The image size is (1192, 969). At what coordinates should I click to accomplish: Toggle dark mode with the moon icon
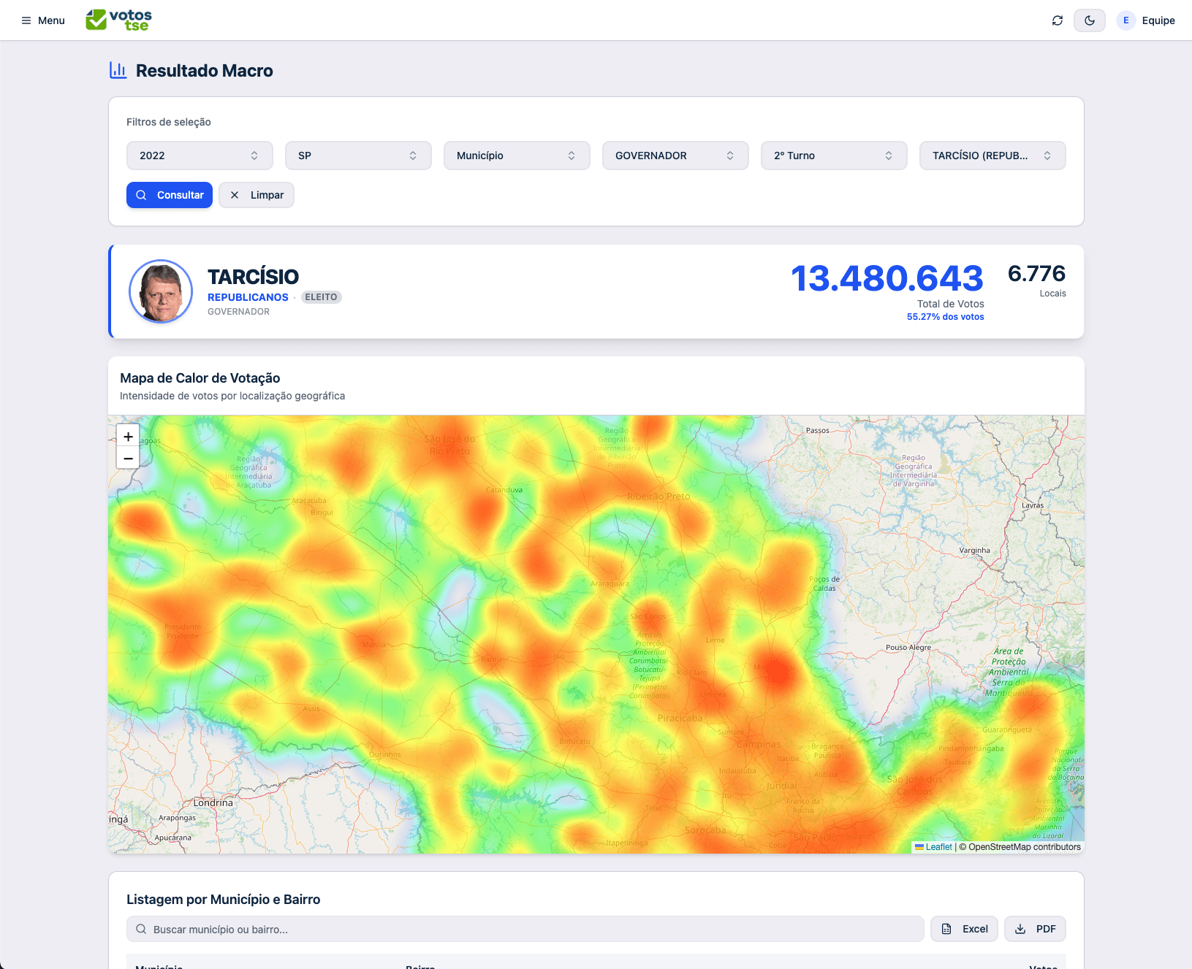tap(1090, 20)
